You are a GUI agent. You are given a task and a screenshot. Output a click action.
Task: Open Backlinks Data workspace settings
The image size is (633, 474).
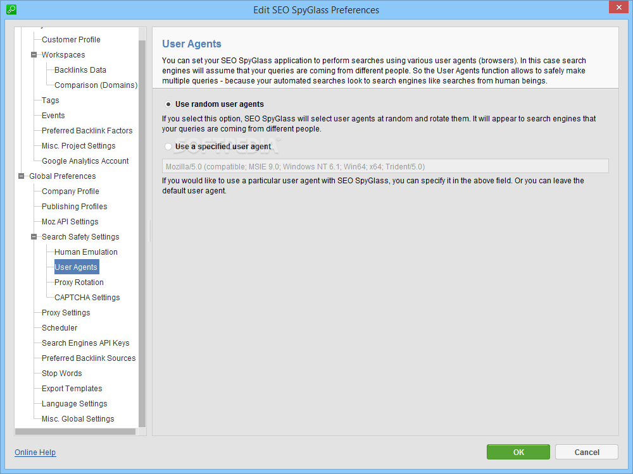80,70
